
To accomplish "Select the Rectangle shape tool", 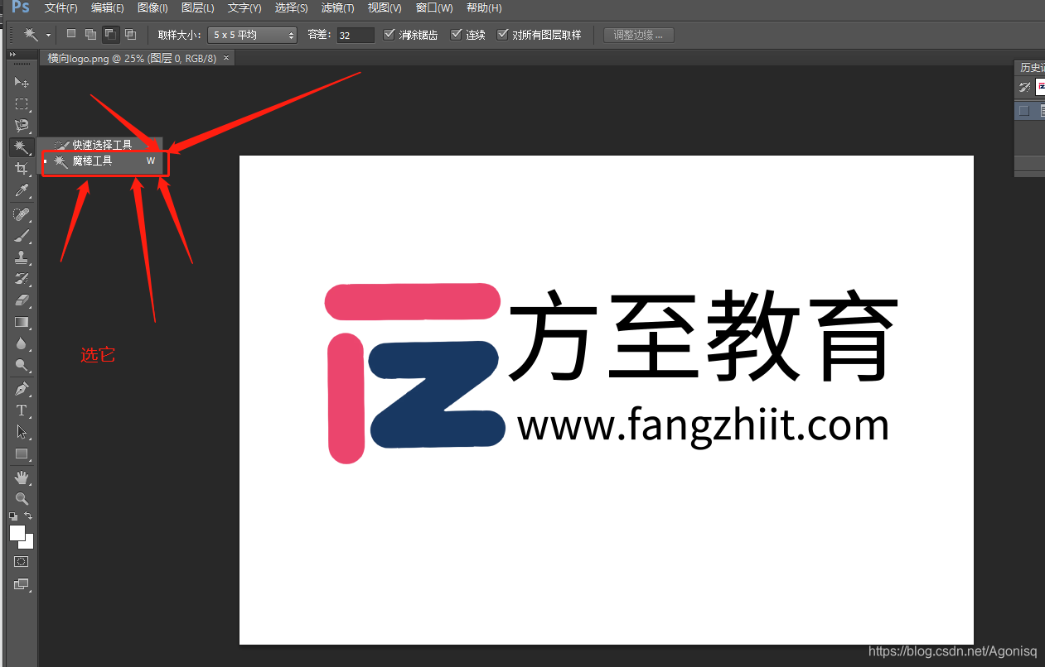I will pyautogui.click(x=22, y=453).
